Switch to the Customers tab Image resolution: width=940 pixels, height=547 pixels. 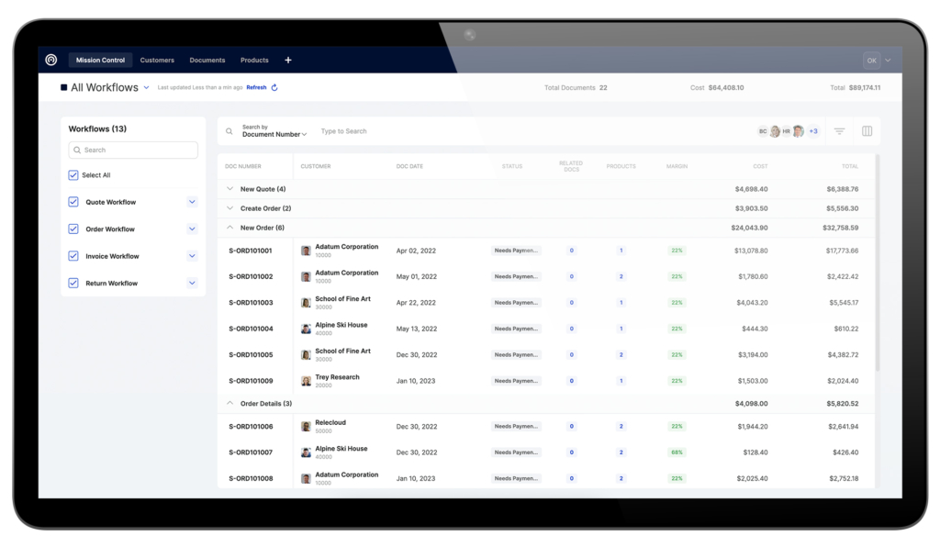(157, 60)
